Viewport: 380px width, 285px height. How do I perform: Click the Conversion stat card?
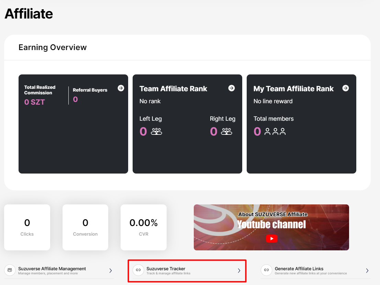(x=85, y=227)
